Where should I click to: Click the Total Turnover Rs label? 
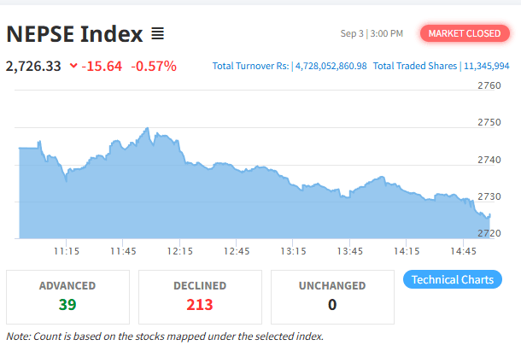(x=251, y=66)
